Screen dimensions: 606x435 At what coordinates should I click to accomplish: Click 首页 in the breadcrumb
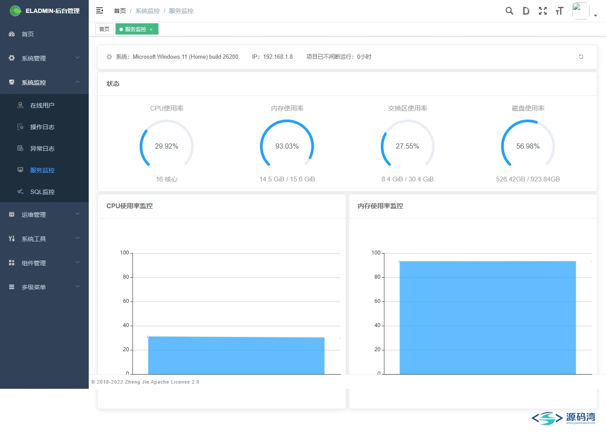coord(120,11)
